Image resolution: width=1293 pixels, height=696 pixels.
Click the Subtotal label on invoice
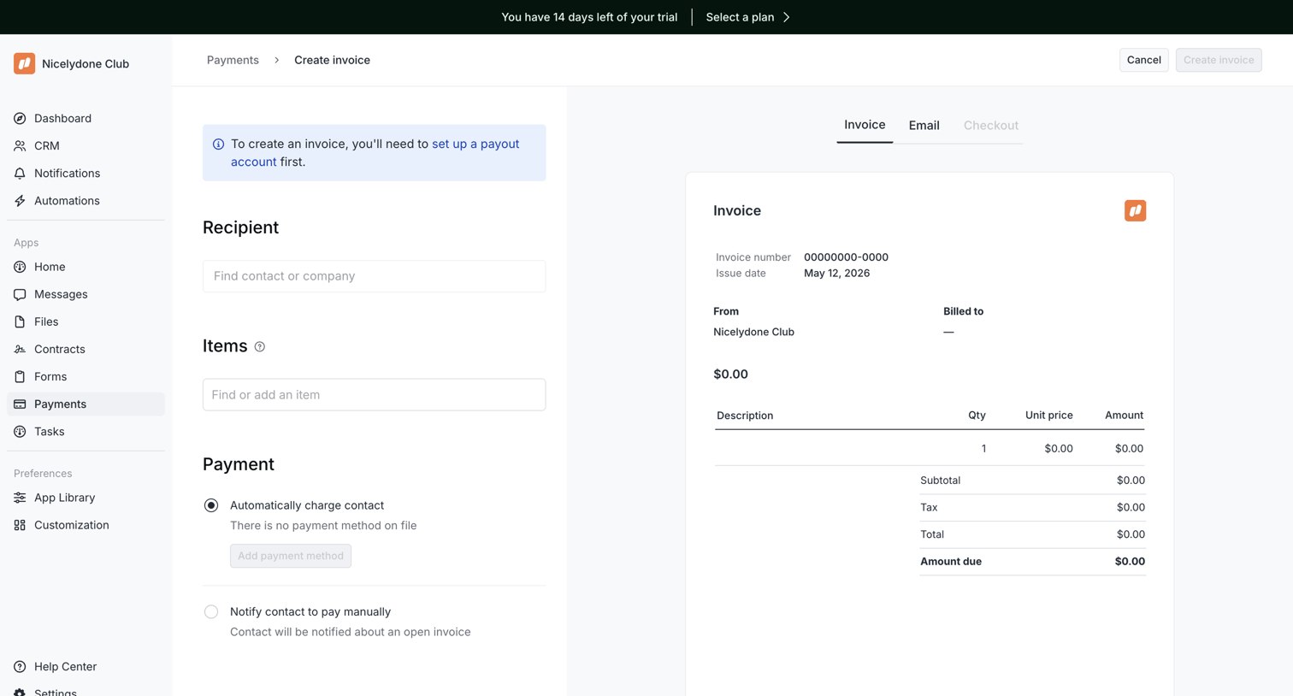tap(940, 481)
